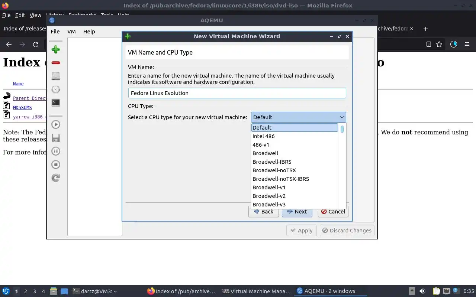
Task: Click the reset arrow icon in sidebar
Action: (x=56, y=178)
